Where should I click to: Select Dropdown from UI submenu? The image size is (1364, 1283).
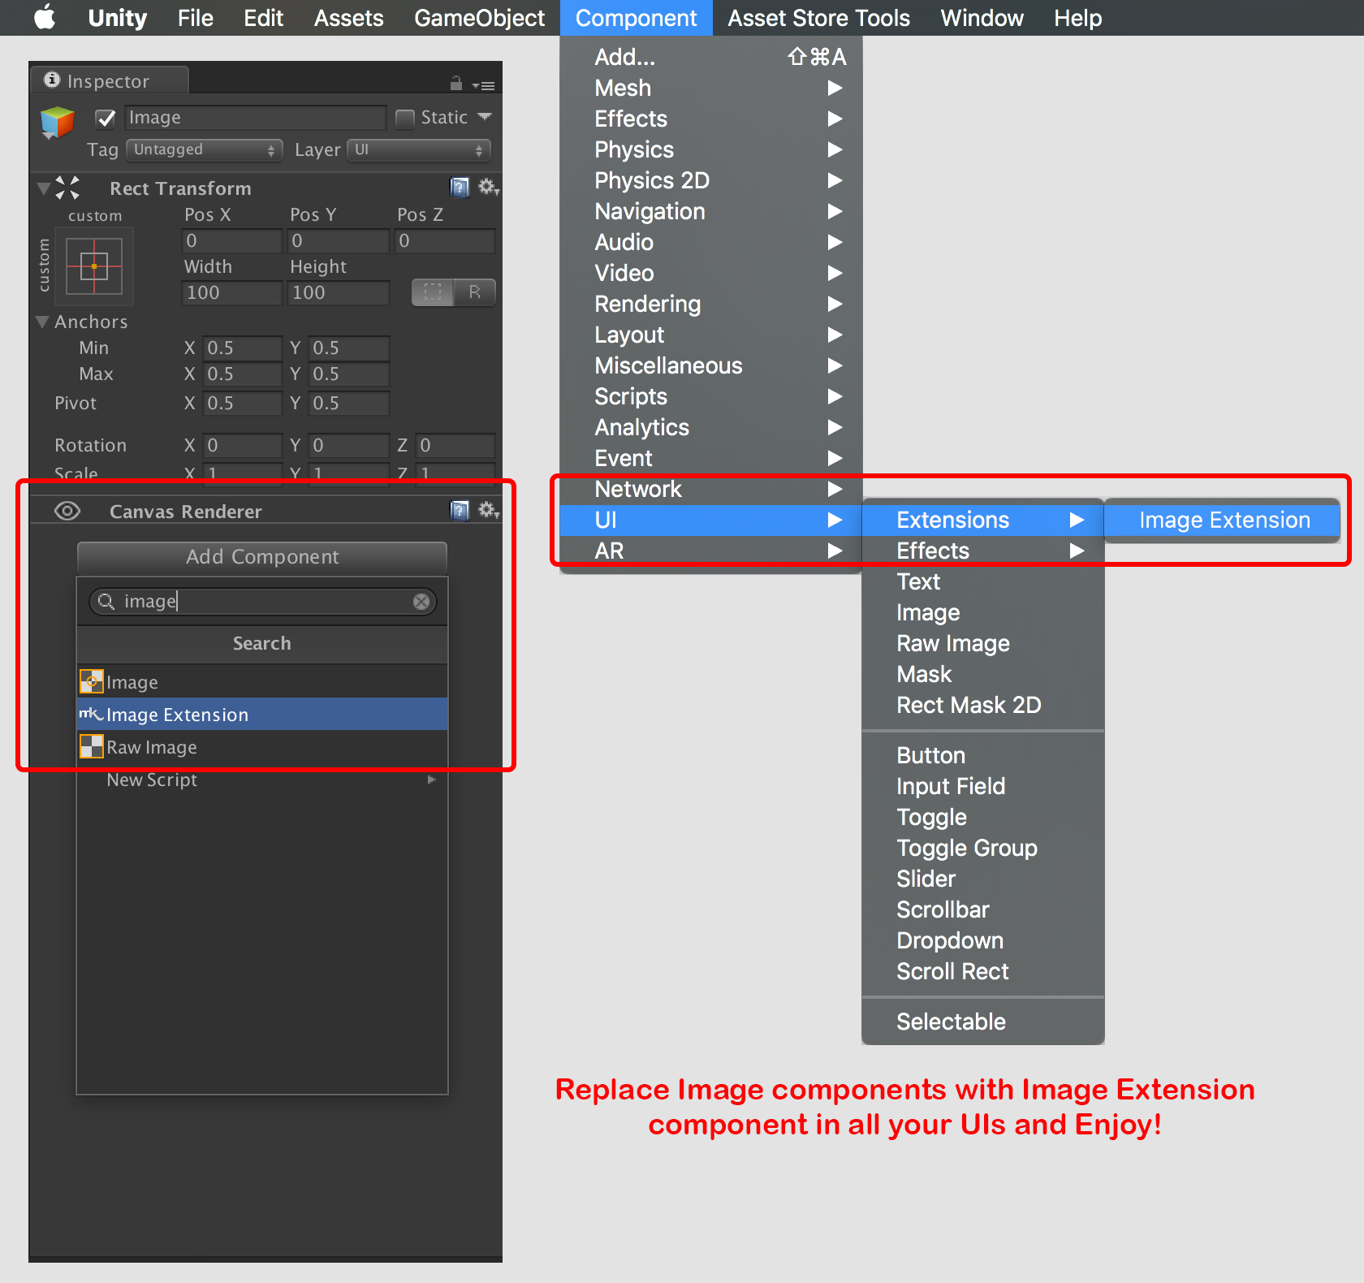point(982,940)
